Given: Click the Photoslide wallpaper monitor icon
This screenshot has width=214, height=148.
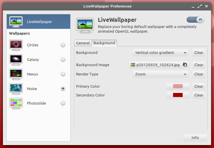Looking at the screenshot, I should 16,103.
